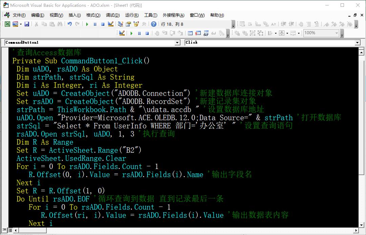The image size is (366, 235).
Task: Open the 工具(T) menu
Action: (151, 15)
